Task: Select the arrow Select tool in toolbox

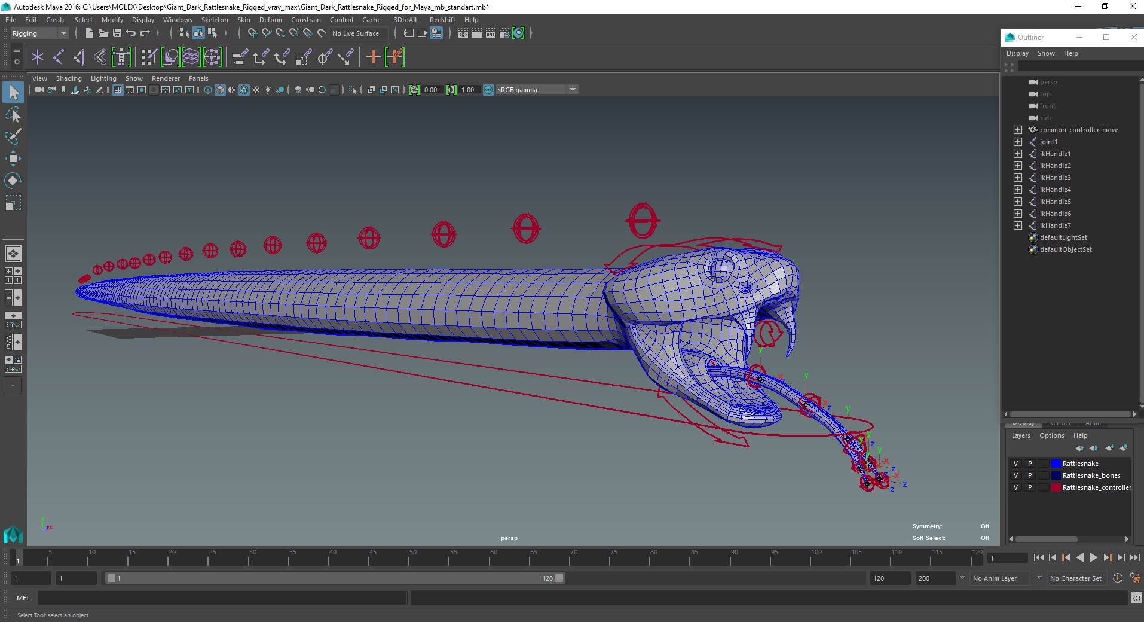Action: [x=13, y=92]
